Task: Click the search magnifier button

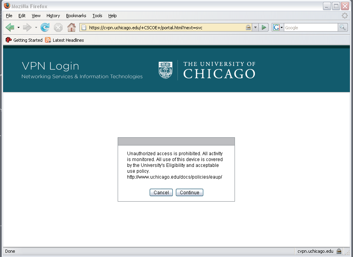Action: point(343,27)
